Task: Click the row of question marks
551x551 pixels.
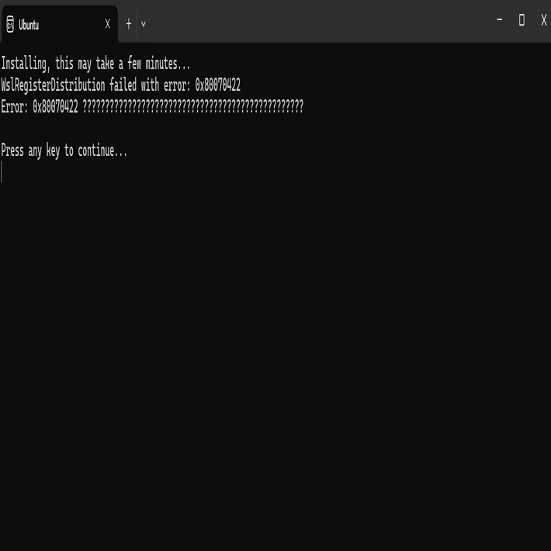Action: (192, 107)
